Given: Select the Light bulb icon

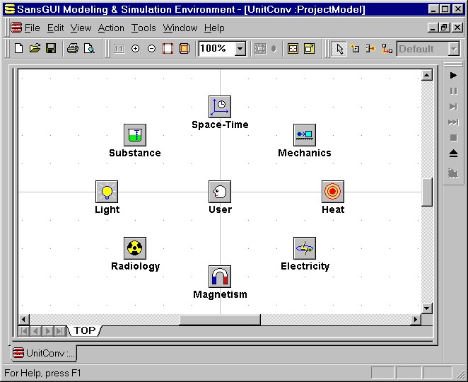Looking at the screenshot, I should [x=107, y=192].
